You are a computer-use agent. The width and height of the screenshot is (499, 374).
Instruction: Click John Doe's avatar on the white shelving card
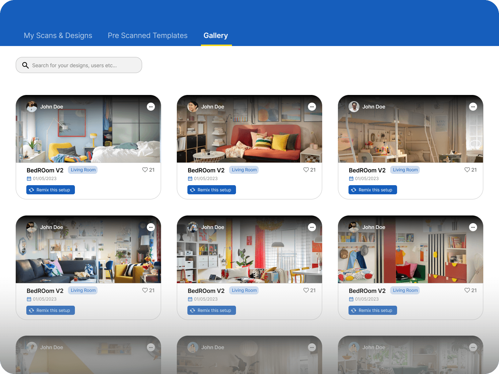(193, 227)
